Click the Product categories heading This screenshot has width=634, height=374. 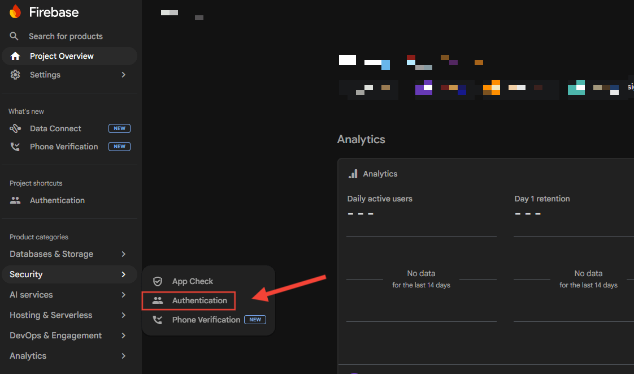click(39, 237)
